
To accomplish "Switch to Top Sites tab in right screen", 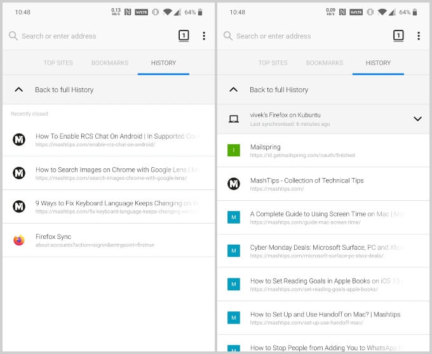I will [x=273, y=63].
